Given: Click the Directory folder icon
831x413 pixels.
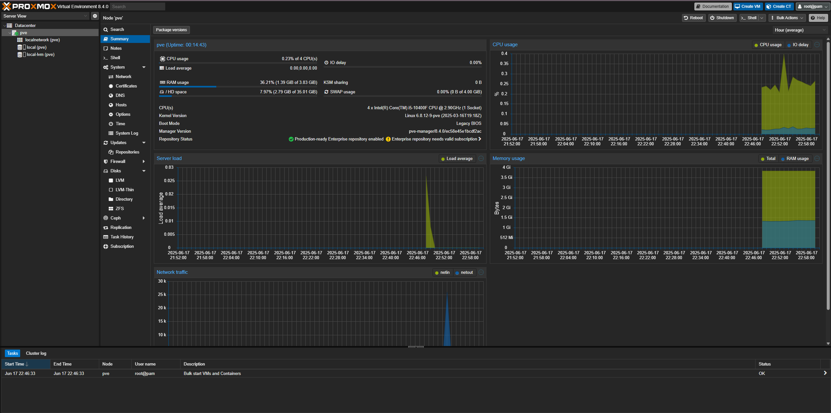Looking at the screenshot, I should pyautogui.click(x=111, y=199).
